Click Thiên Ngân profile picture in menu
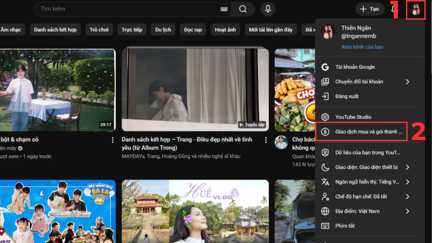432x243 pixels. click(328, 32)
